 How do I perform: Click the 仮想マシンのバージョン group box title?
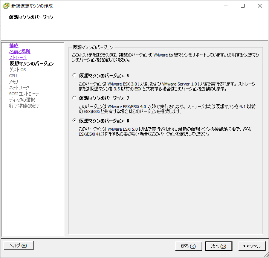point(93,47)
